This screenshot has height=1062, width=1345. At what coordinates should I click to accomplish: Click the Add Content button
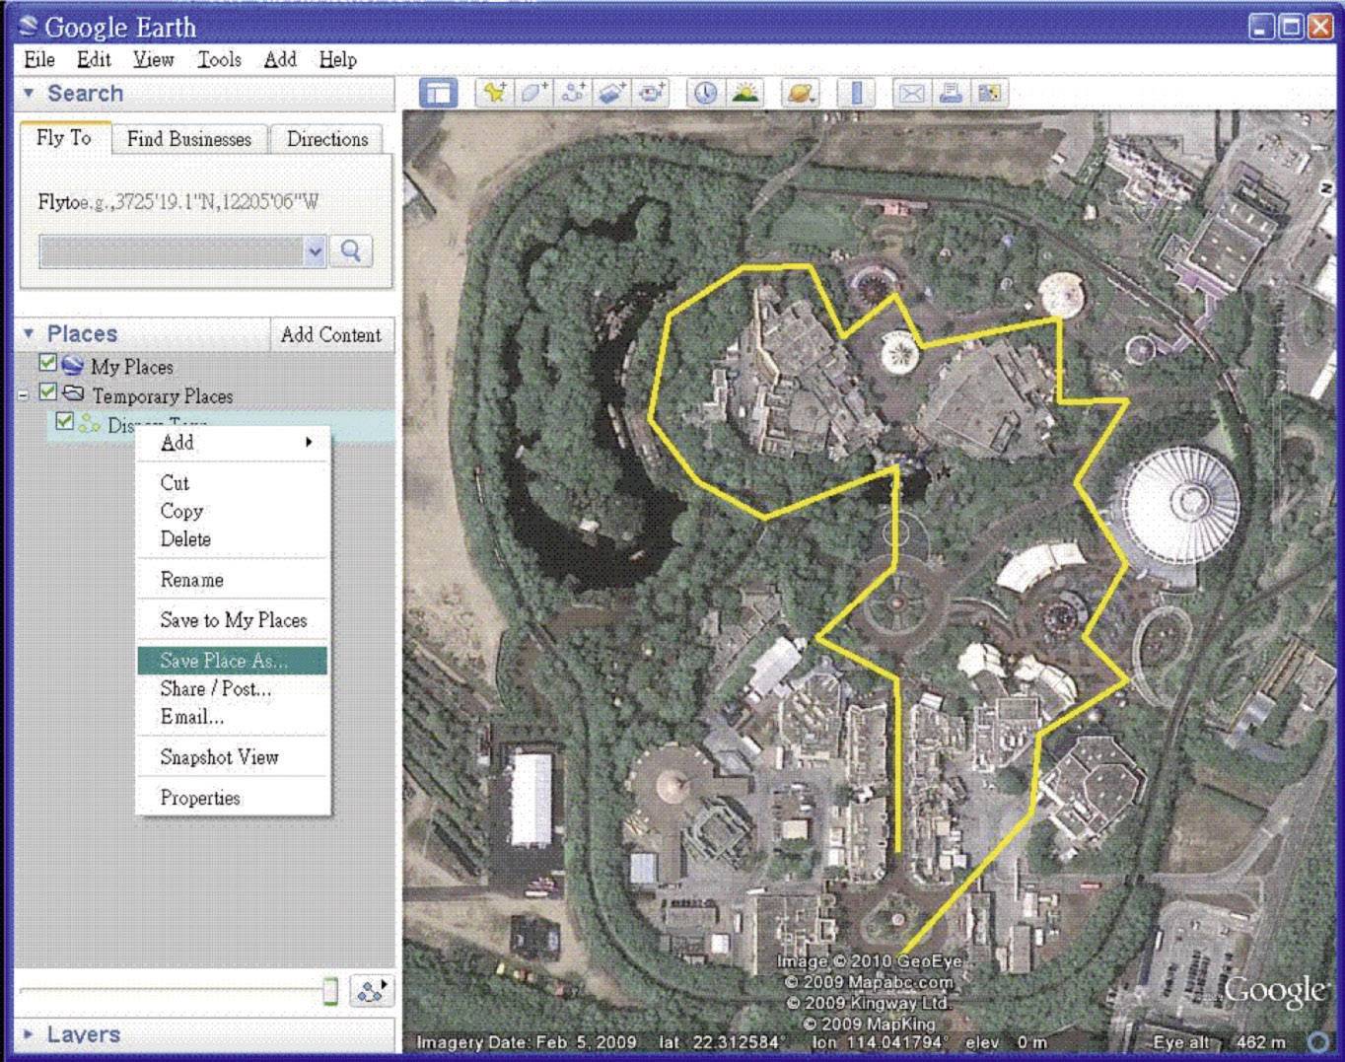pyautogui.click(x=330, y=335)
